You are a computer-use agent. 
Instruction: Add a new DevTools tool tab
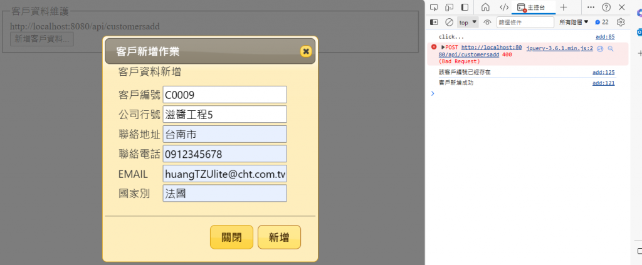tap(564, 8)
